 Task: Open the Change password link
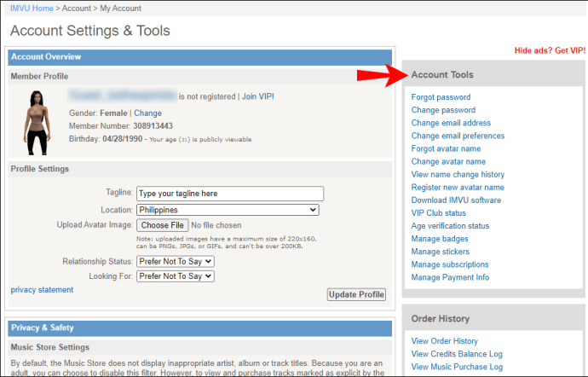tap(443, 110)
